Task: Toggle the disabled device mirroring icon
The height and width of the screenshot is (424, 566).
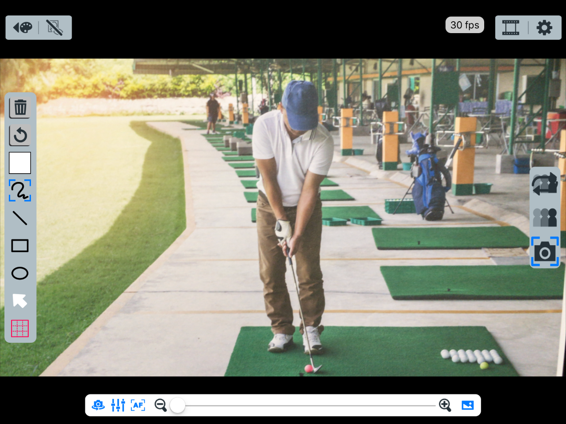Action: (x=55, y=28)
